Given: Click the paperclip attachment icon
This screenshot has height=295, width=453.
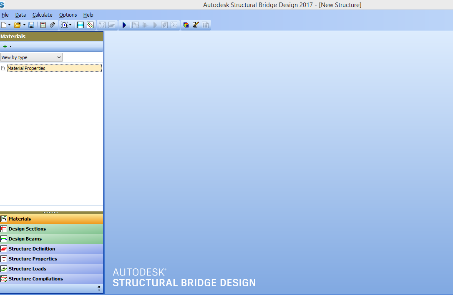Looking at the screenshot, I should pos(52,25).
